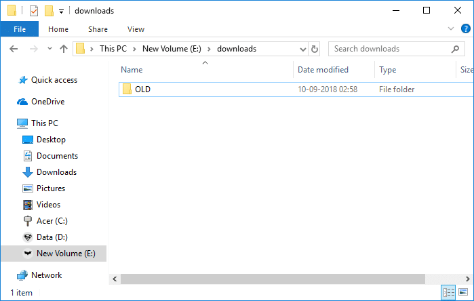
Task: Go up one level with Up arrow
Action: pyautogui.click(x=64, y=49)
